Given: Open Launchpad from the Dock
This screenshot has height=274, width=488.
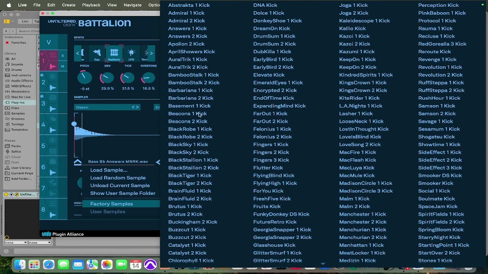Looking at the screenshot, I should tap(34, 264).
